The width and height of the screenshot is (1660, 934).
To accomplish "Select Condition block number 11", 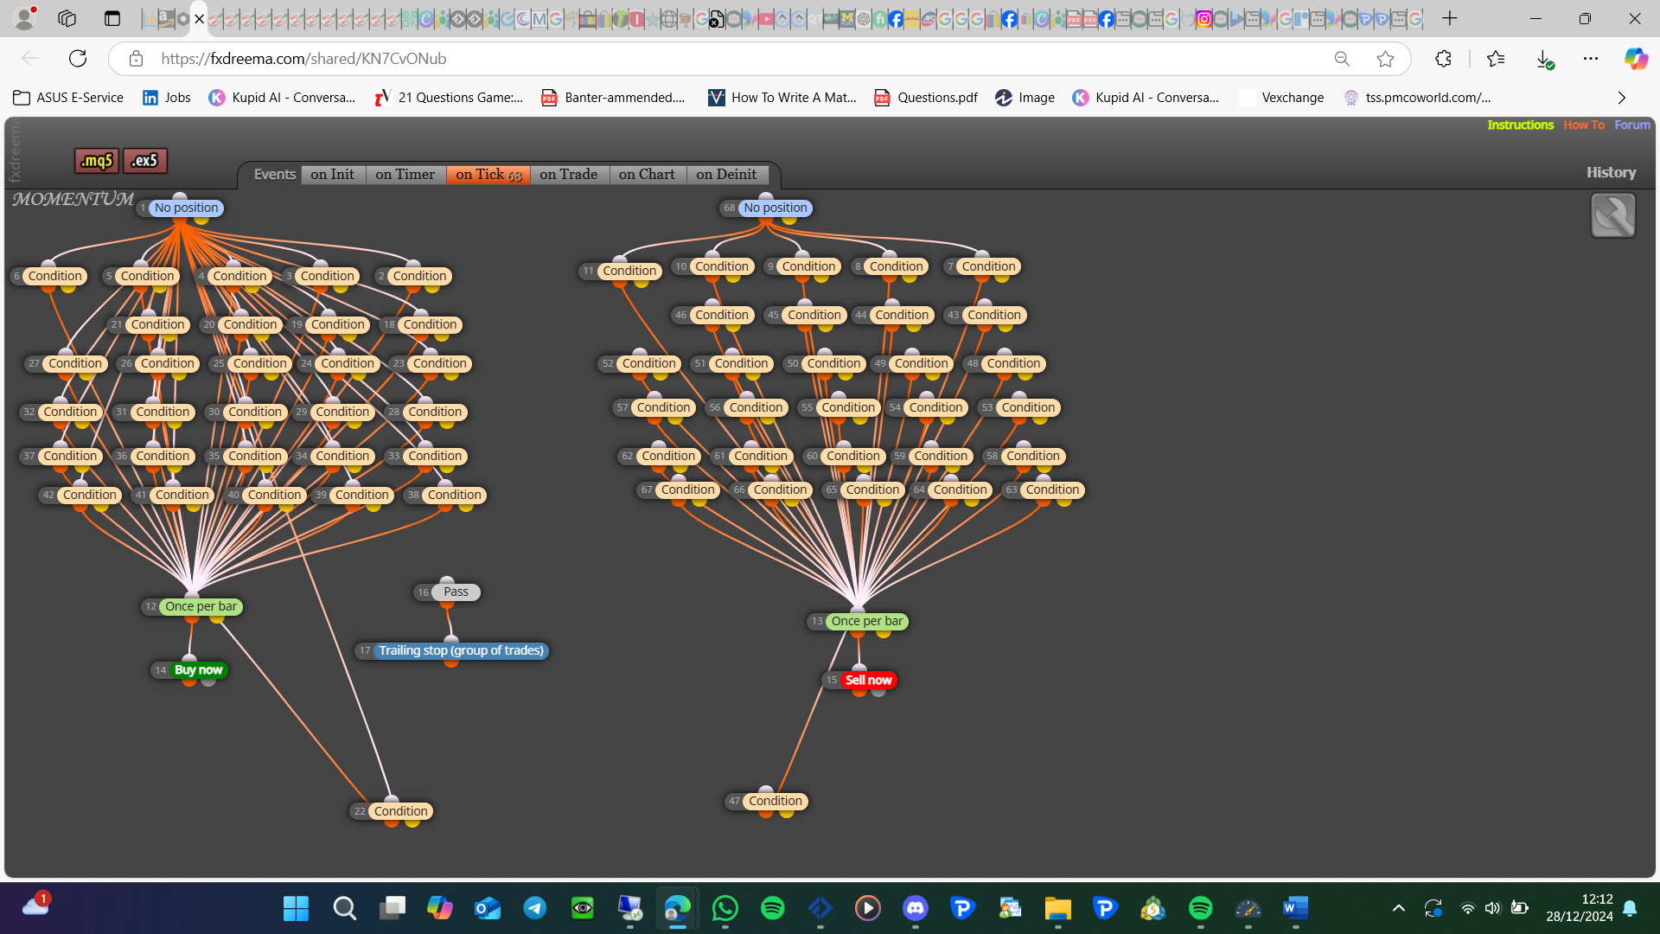I will [x=629, y=272].
